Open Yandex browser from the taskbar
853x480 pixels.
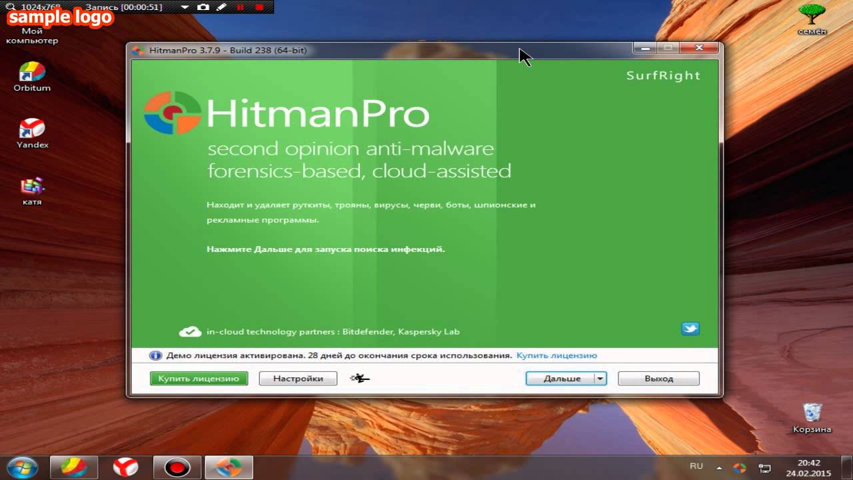(x=125, y=467)
